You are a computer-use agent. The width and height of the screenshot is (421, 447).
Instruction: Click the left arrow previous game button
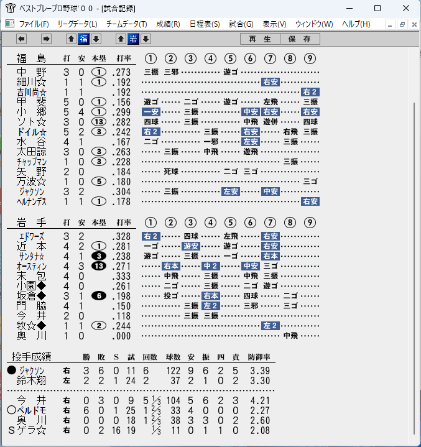pos(21,39)
